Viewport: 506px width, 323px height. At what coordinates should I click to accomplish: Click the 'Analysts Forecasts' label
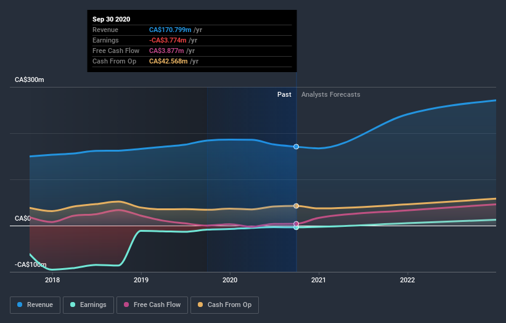pos(331,94)
